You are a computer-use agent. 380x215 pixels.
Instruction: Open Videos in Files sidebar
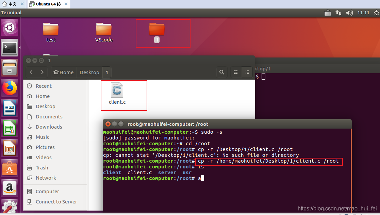tap(55, 157)
